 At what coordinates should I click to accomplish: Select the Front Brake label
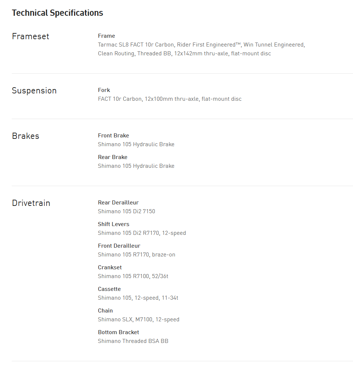coord(113,136)
